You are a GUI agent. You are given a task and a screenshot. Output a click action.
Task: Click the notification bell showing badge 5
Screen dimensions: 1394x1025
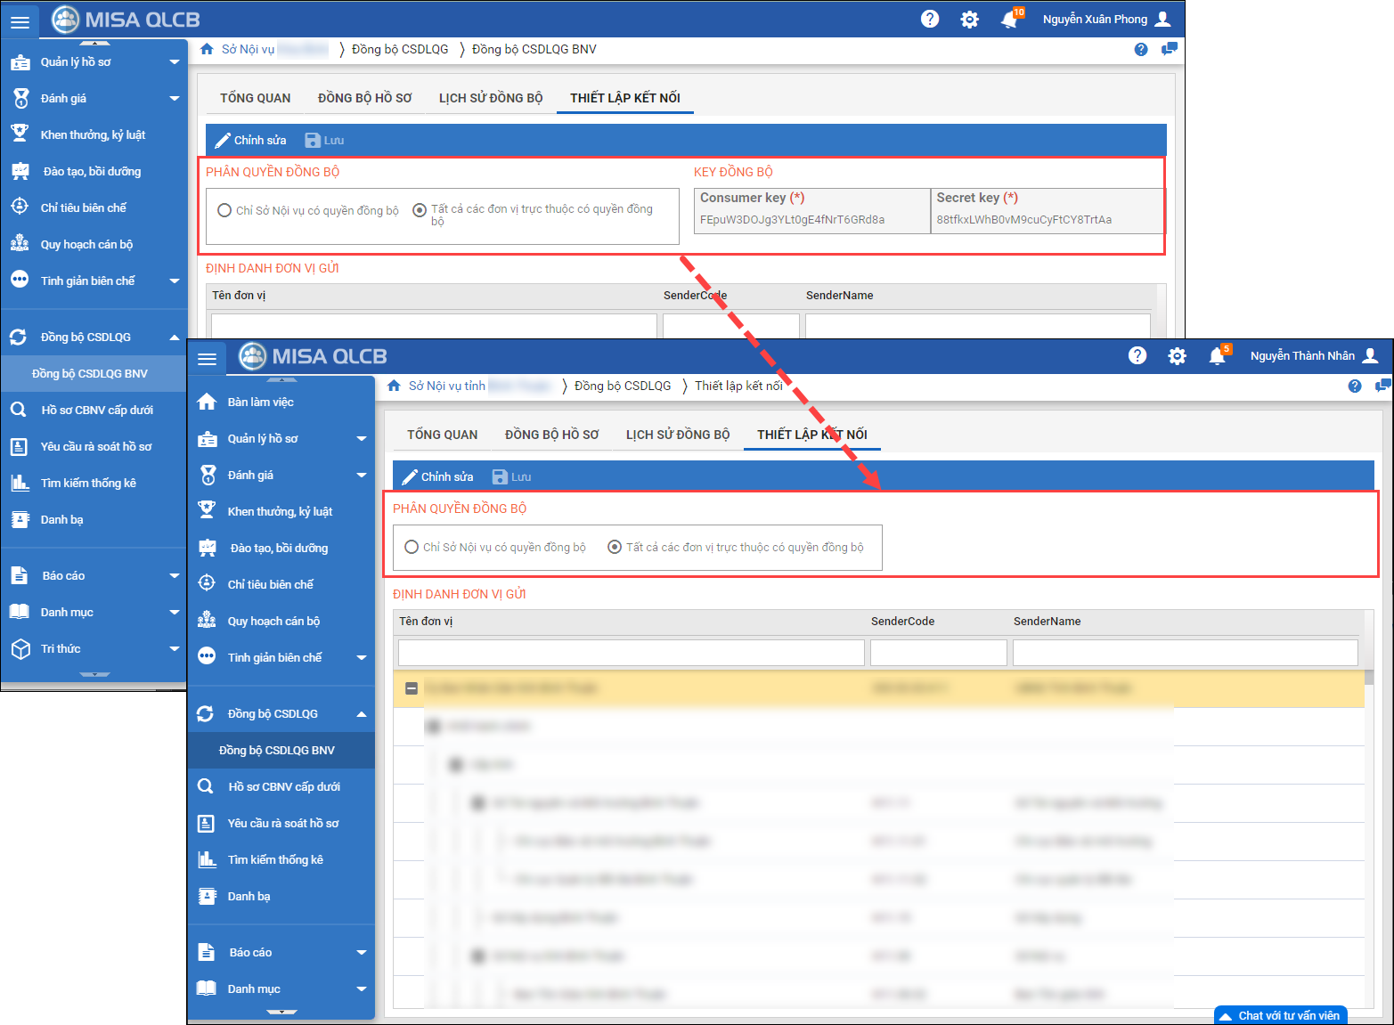pyautogui.click(x=1217, y=356)
